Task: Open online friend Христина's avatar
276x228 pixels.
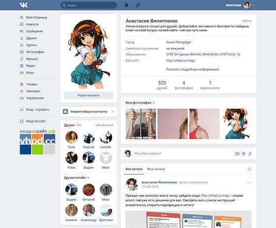Action: tap(106, 210)
